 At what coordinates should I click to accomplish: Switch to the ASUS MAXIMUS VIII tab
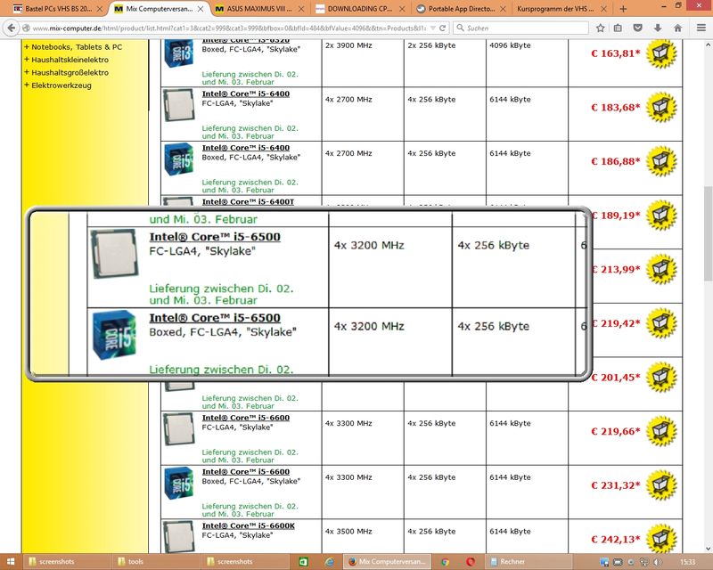tap(259, 9)
